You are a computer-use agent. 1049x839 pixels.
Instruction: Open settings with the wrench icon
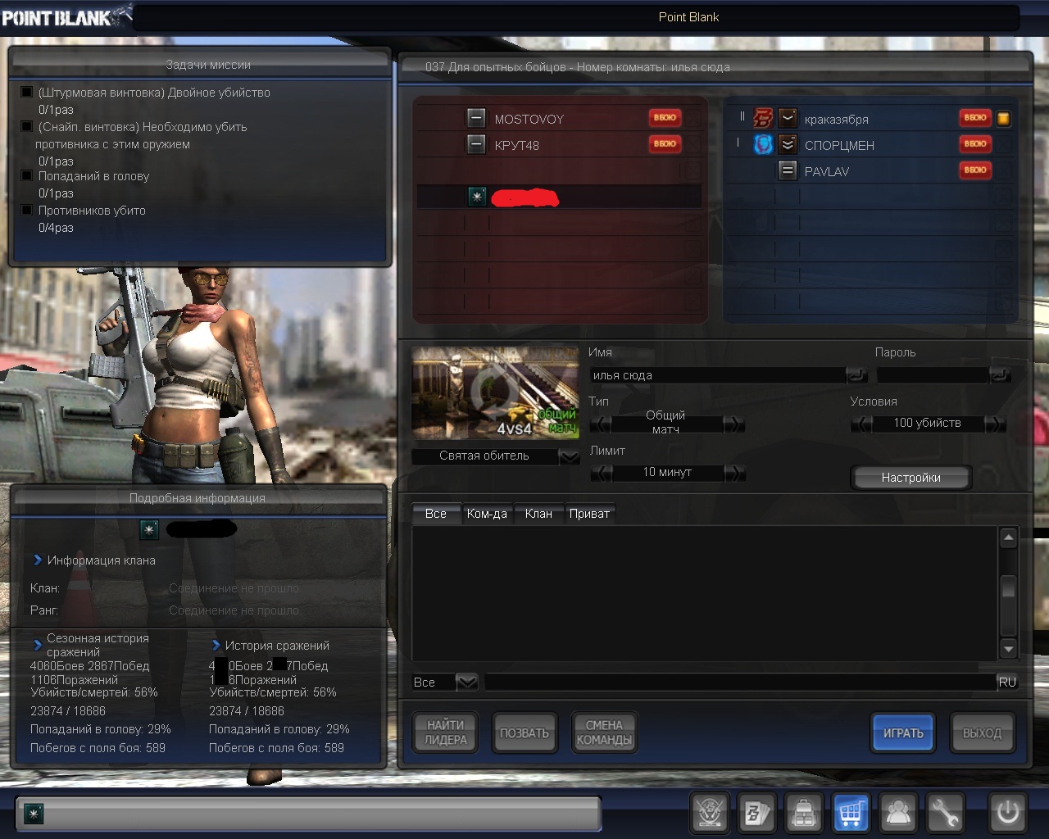[x=945, y=813]
